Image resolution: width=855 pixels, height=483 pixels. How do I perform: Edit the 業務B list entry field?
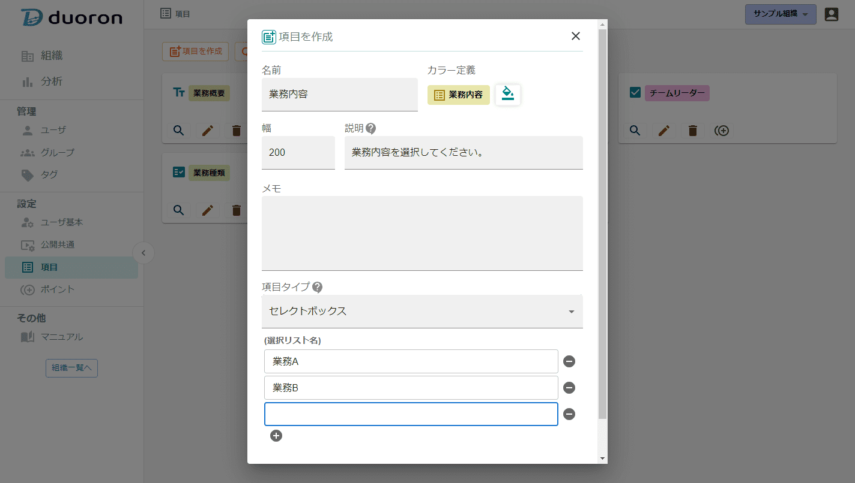click(x=411, y=388)
